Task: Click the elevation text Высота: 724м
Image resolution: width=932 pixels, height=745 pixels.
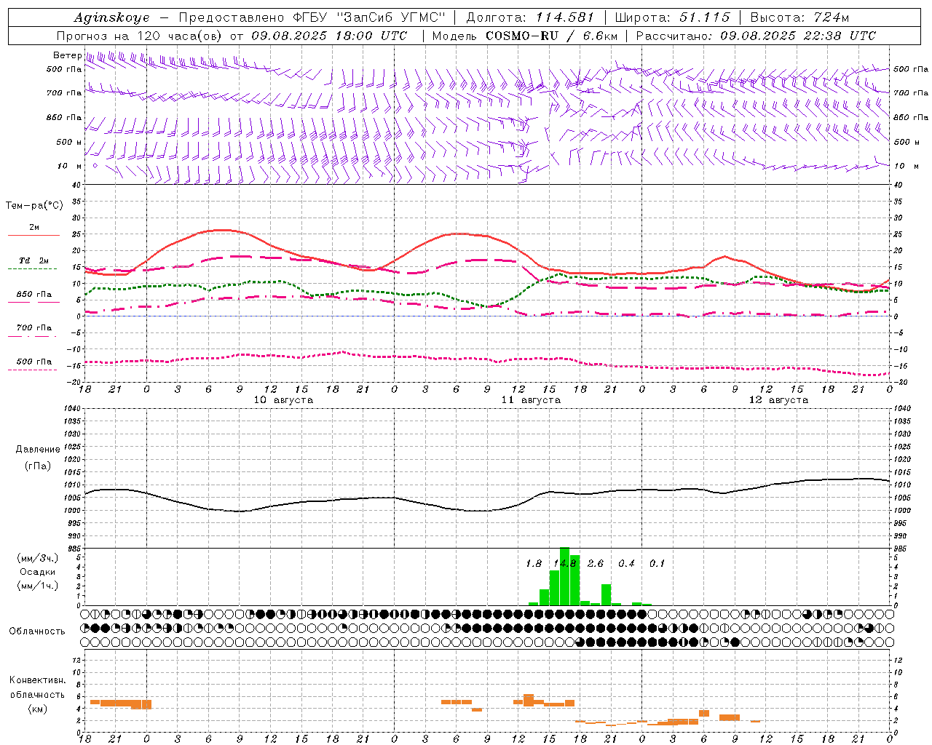Action: pyautogui.click(x=799, y=17)
